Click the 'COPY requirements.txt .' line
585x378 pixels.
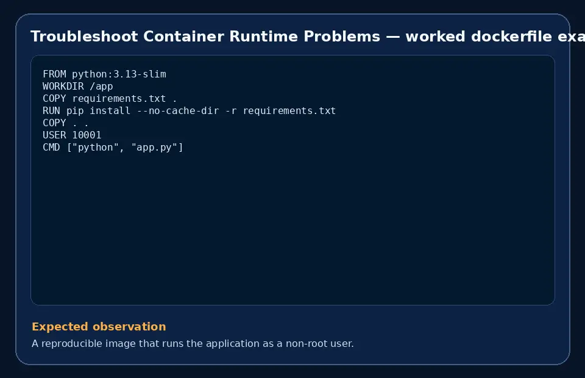point(110,99)
